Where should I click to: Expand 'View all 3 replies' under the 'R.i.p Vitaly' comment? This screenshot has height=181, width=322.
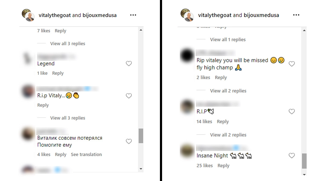tap(68, 118)
